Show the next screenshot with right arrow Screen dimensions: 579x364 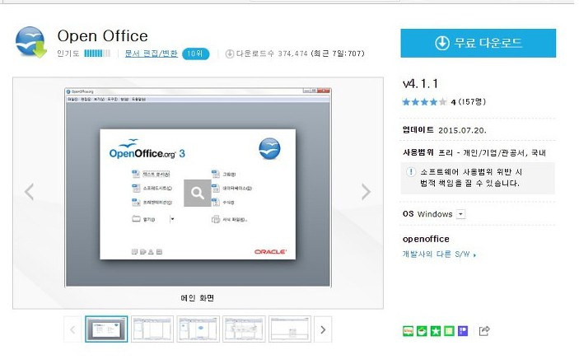pyautogui.click(x=366, y=192)
